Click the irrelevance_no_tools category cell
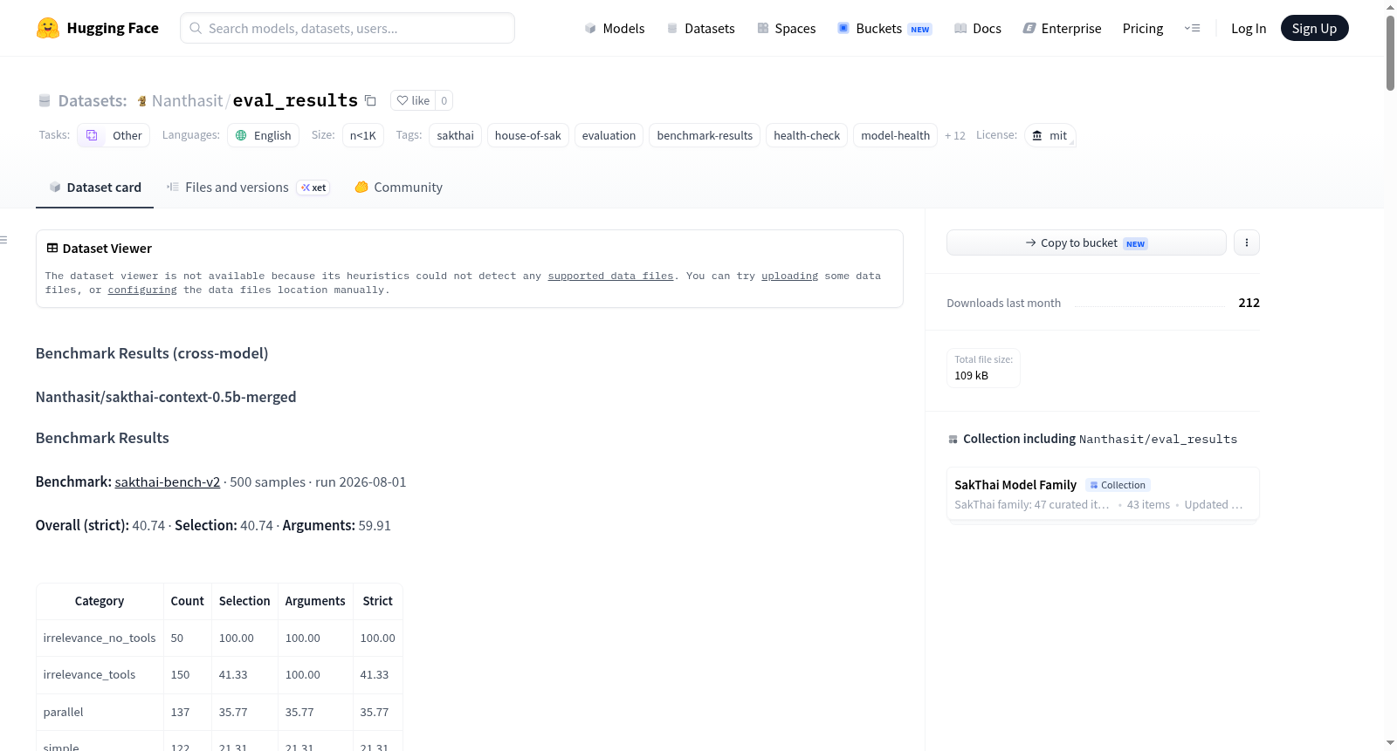Viewport: 1397px width, 751px height. 100,638
